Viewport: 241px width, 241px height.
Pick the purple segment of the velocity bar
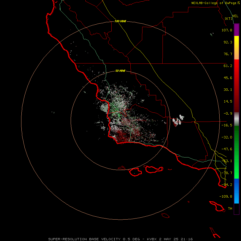[x=236, y=30]
